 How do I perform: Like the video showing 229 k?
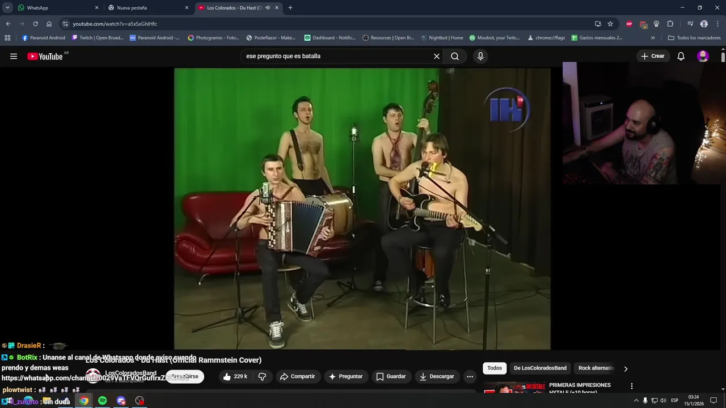pyautogui.click(x=235, y=376)
